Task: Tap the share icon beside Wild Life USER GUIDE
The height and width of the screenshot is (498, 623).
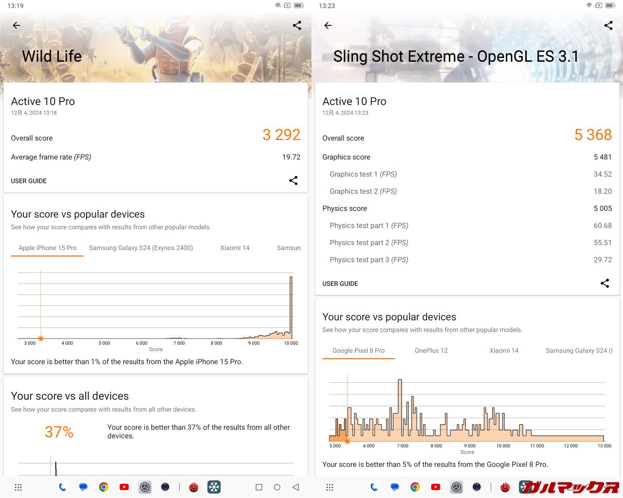Action: [x=293, y=180]
